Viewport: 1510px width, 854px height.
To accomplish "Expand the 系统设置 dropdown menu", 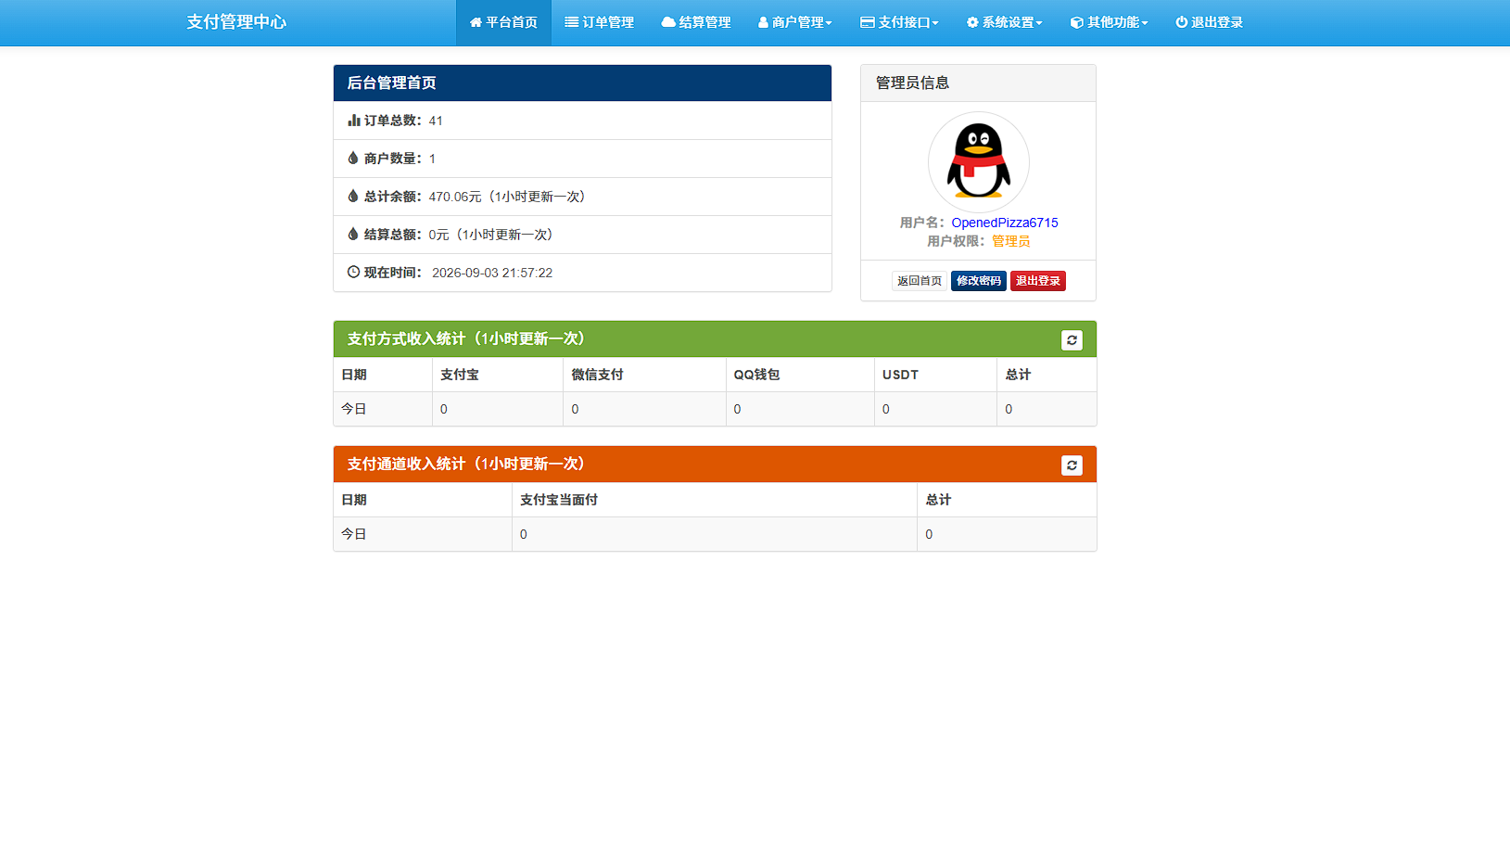I will 1005,22.
